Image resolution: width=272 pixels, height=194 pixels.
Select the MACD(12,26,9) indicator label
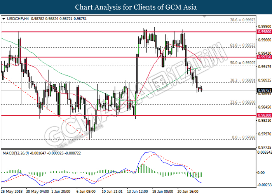(x=16, y=153)
